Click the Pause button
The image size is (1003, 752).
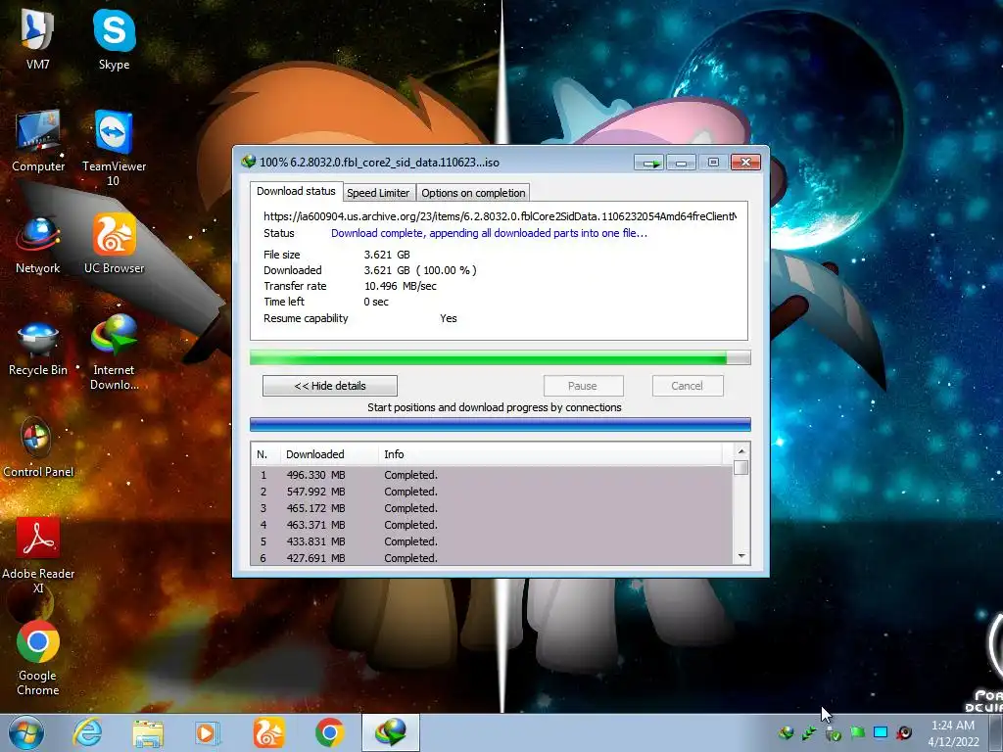pos(583,386)
